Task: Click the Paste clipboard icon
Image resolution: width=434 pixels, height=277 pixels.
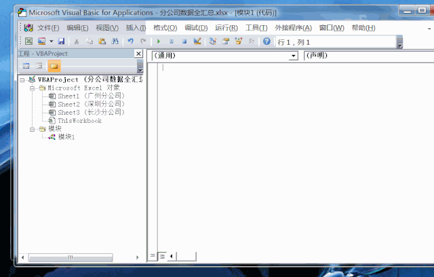Action: pos(102,41)
